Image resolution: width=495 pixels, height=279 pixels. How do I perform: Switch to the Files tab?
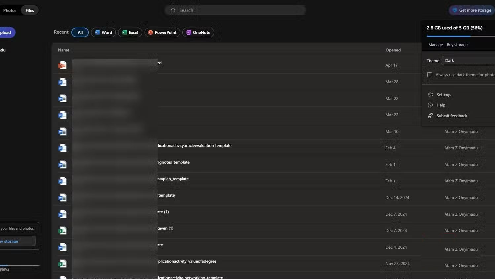[x=29, y=10]
